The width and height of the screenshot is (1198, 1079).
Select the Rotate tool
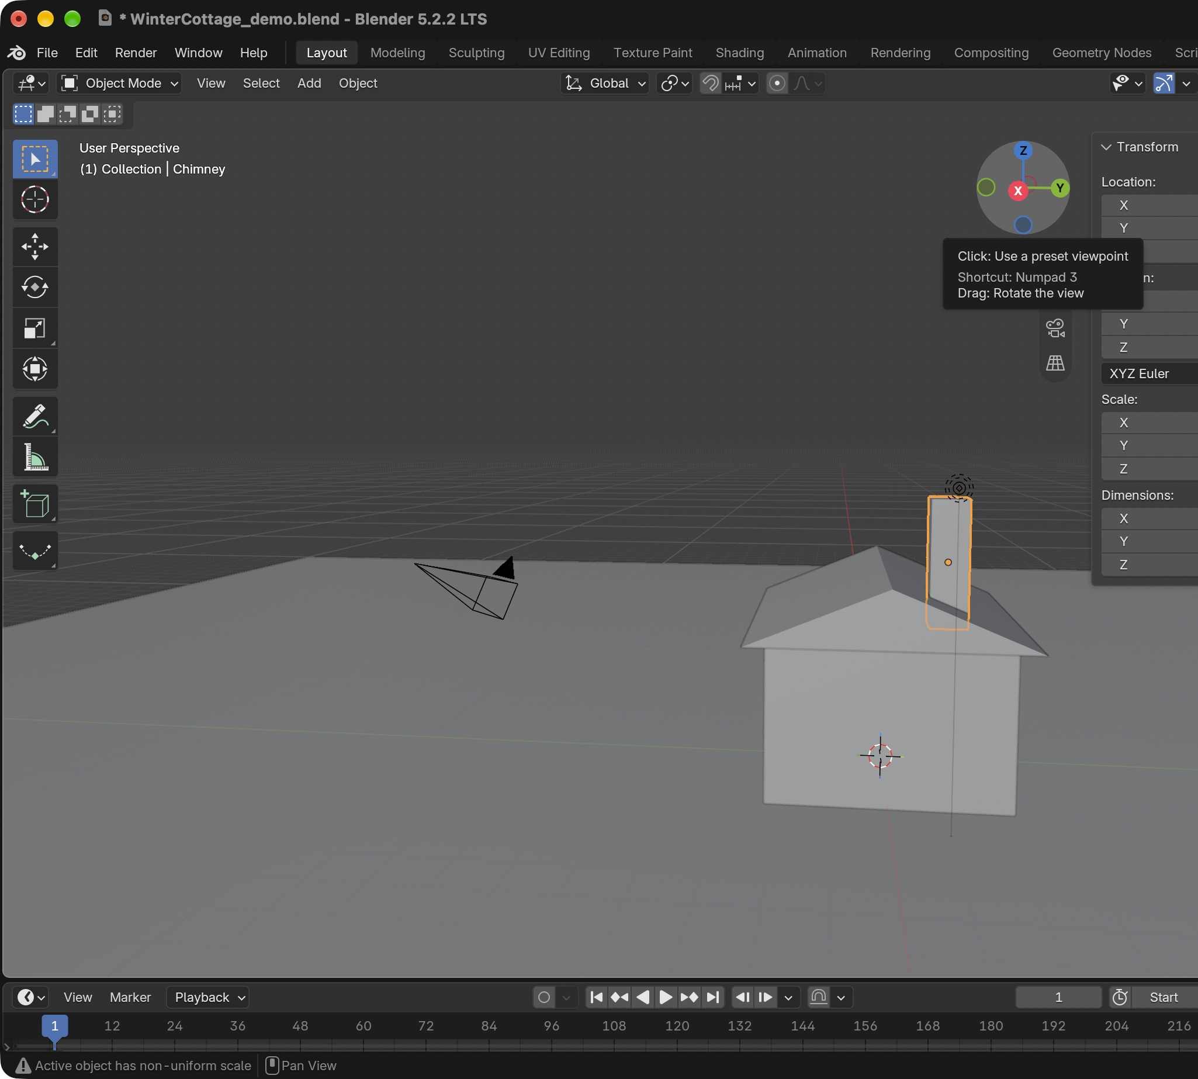35,288
